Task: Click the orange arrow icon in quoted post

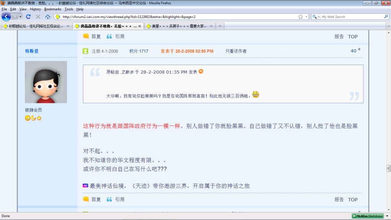Action: pos(201,72)
